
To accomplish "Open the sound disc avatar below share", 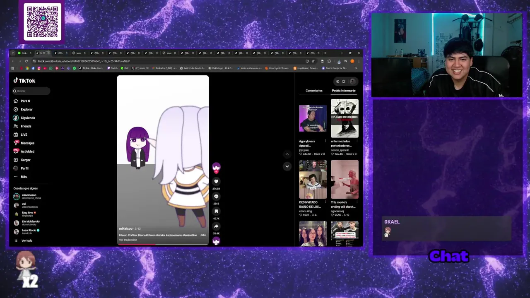I will (216, 240).
